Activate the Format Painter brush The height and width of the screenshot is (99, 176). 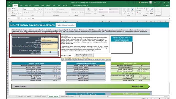[x=13, y=13]
